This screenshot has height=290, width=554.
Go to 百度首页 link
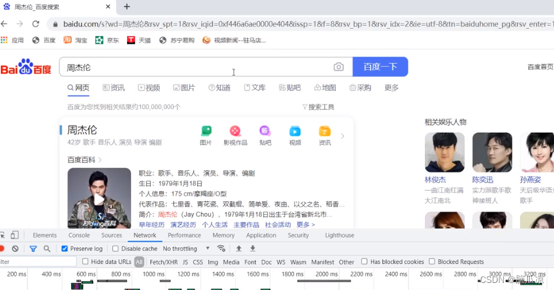pos(541,67)
